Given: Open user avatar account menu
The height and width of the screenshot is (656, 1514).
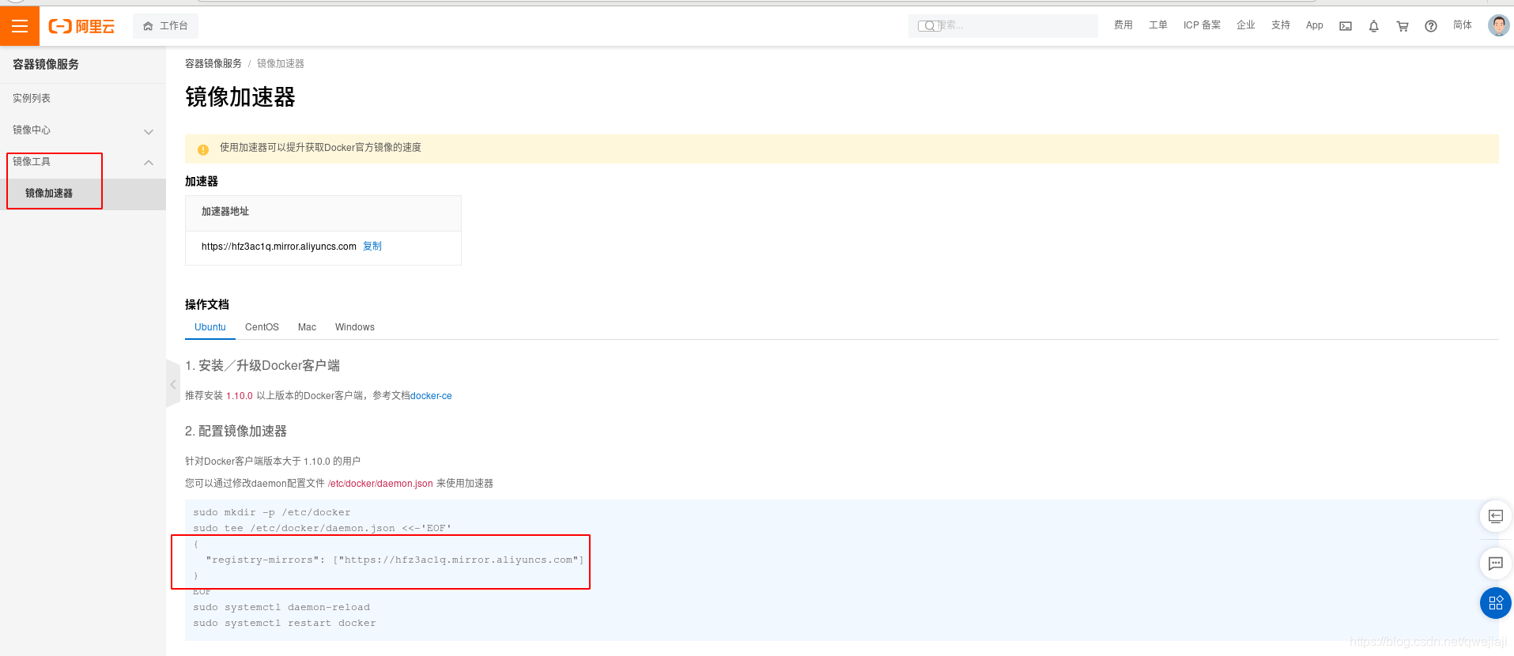Looking at the screenshot, I should (1498, 25).
